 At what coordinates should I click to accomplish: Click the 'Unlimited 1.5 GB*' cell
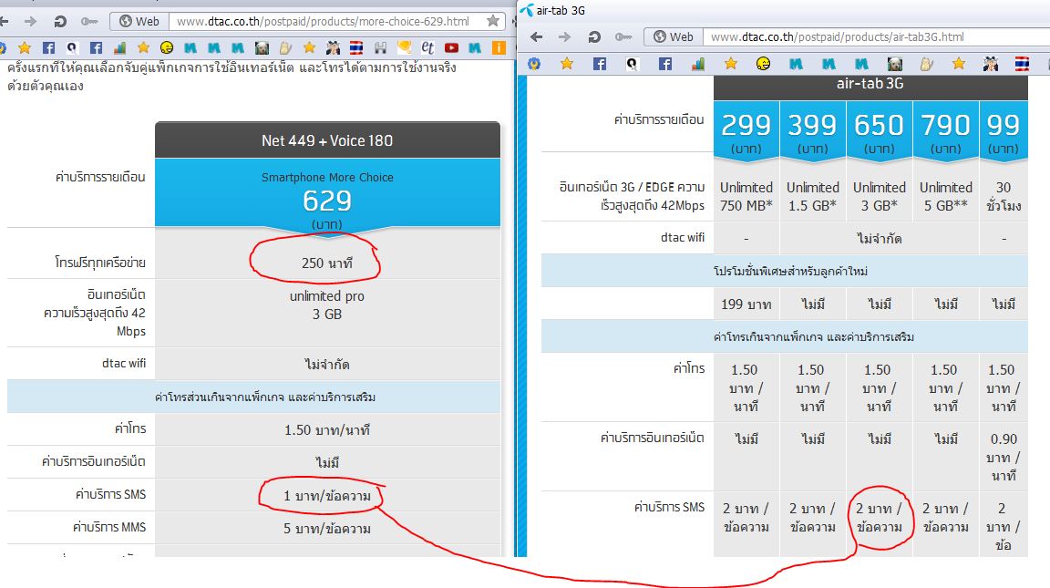pyautogui.click(x=812, y=196)
